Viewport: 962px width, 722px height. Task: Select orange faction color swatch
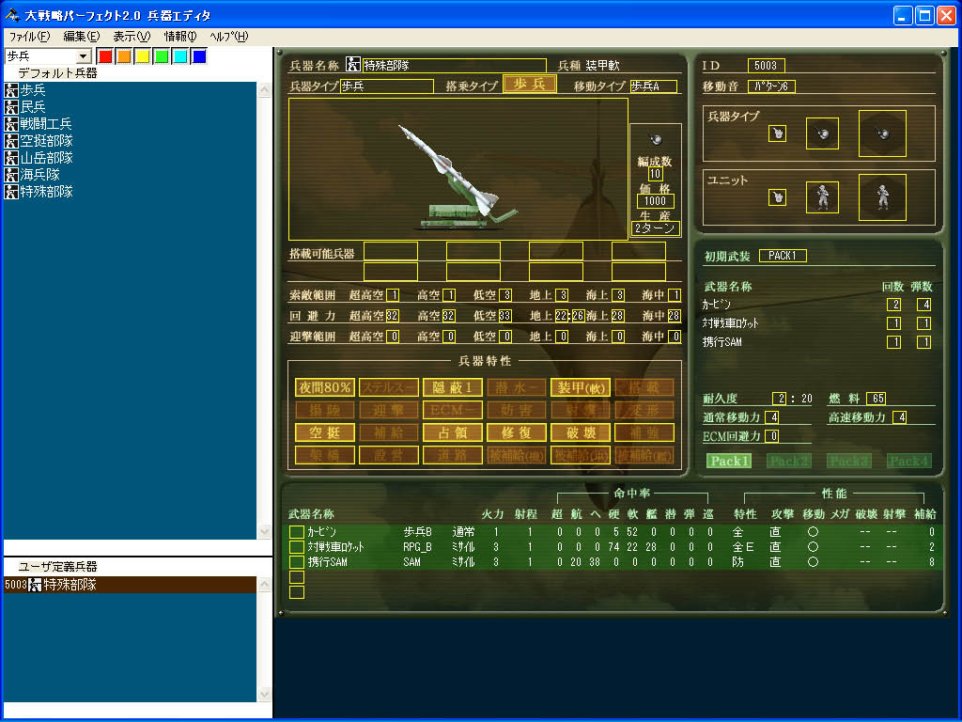(x=124, y=56)
